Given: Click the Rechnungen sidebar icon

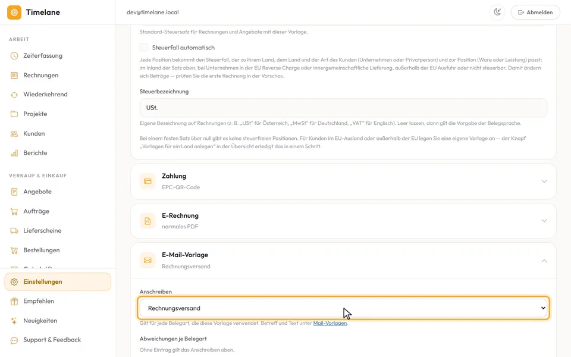Looking at the screenshot, I should [14, 76].
